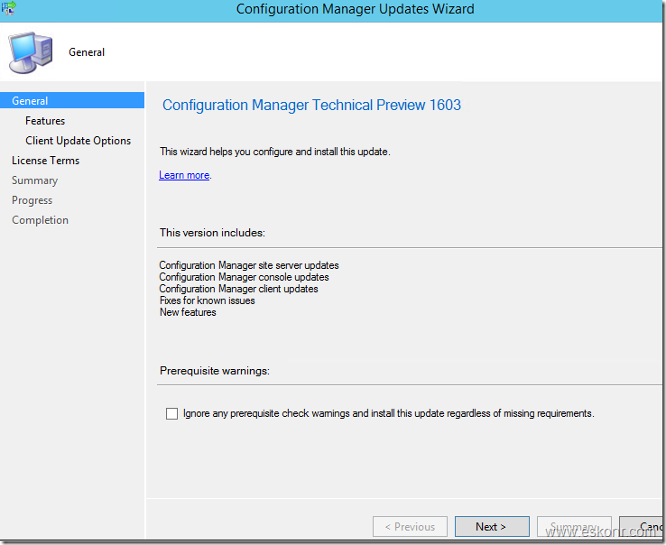Jump to the License Terms step
This screenshot has height=545, width=666.
(x=45, y=161)
